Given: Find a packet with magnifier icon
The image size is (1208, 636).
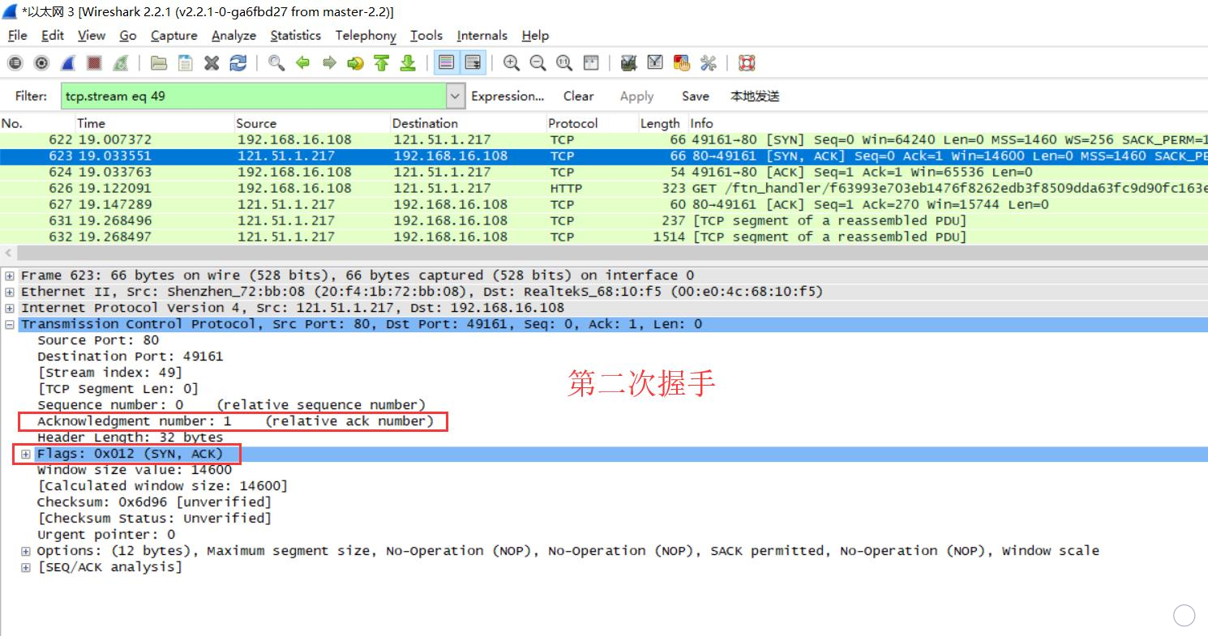Looking at the screenshot, I should pyautogui.click(x=276, y=63).
